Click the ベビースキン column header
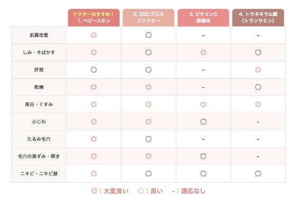 [x=94, y=17]
